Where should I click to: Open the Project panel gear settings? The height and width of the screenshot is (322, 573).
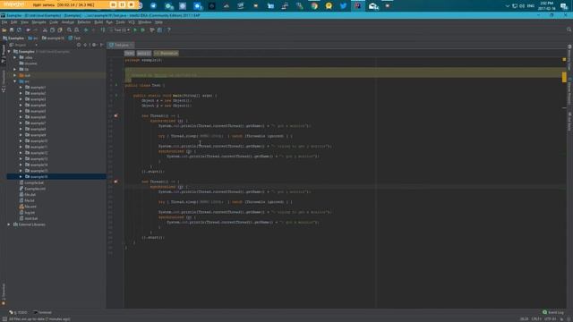click(94, 45)
